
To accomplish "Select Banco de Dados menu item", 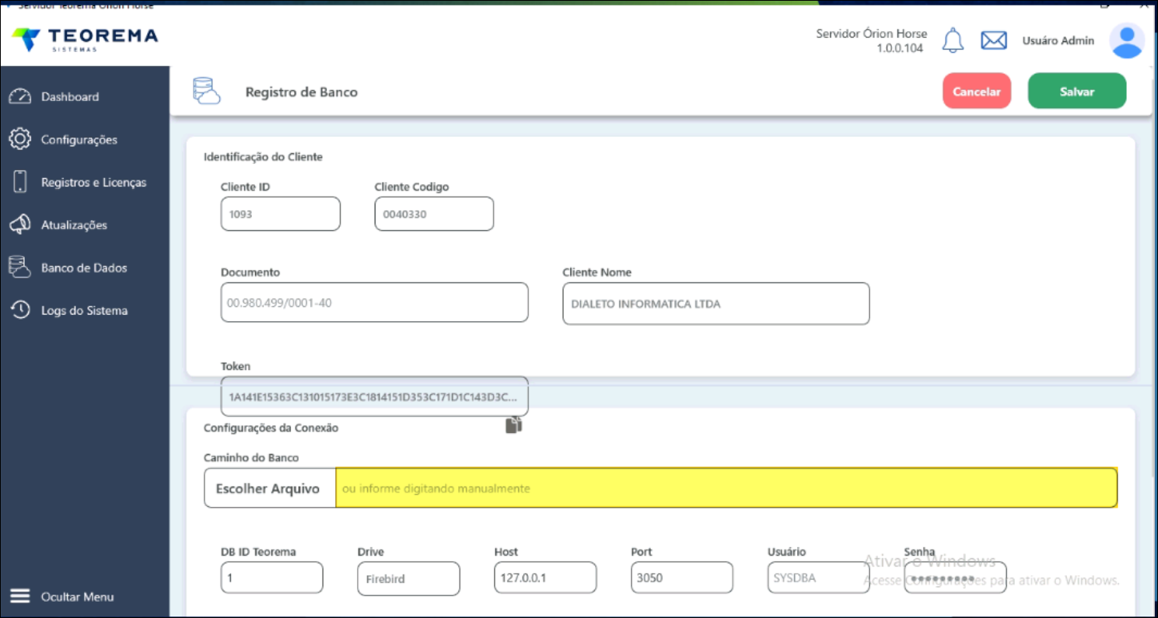I will click(85, 267).
